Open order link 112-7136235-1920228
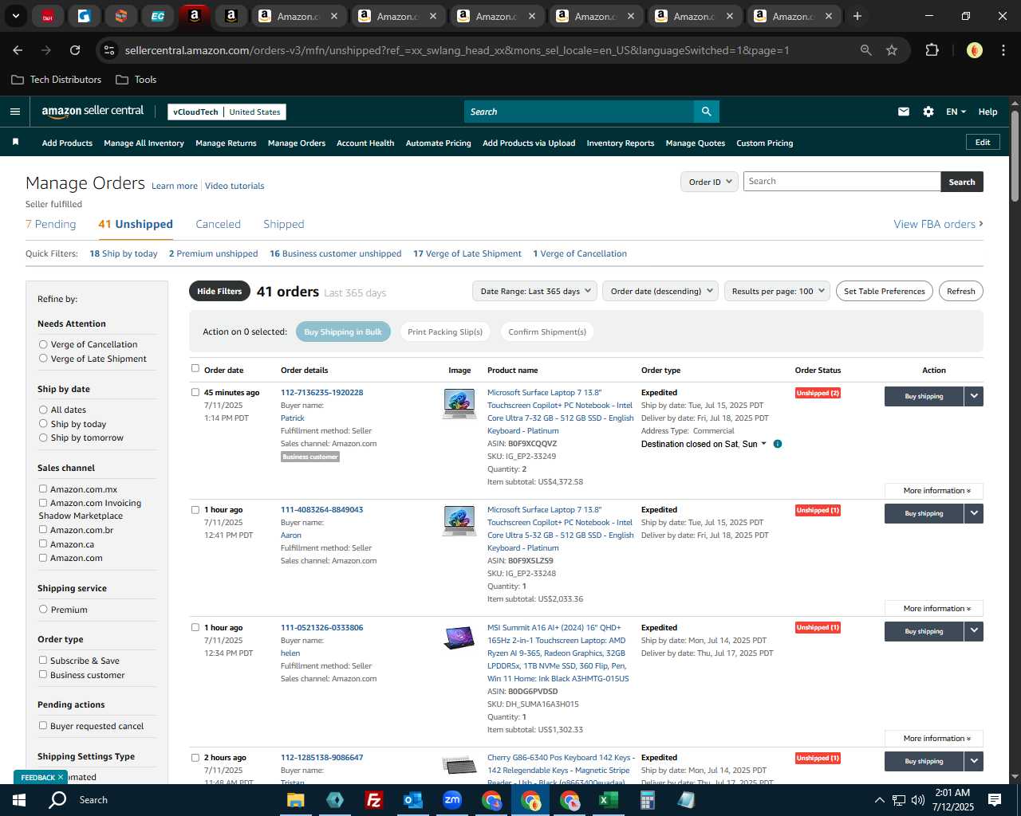The height and width of the screenshot is (816, 1021). pyautogui.click(x=321, y=392)
